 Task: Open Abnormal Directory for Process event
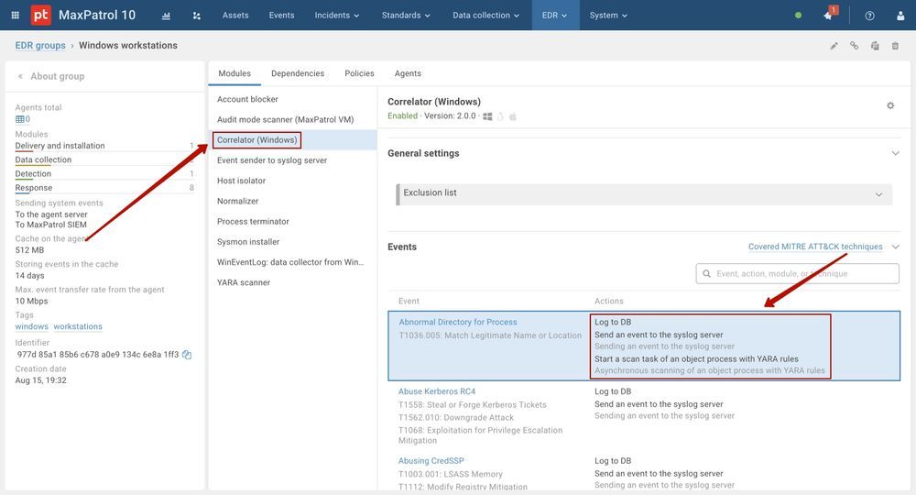[457, 322]
